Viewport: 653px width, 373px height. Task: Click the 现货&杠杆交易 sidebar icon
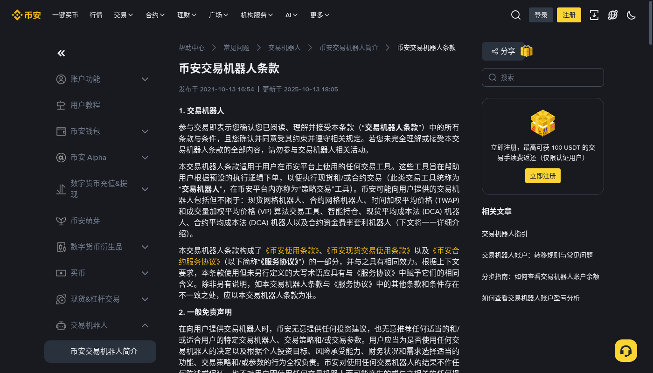[61, 299]
